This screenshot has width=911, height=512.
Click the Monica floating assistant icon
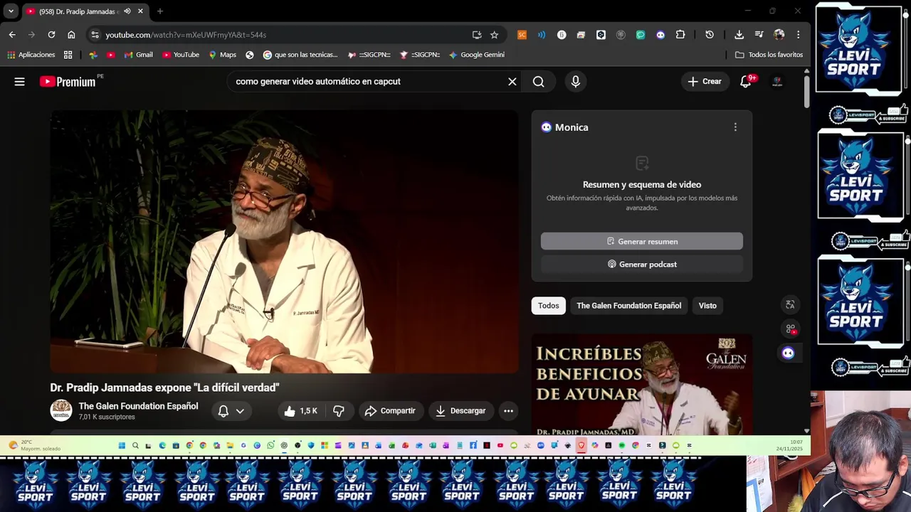pyautogui.click(x=788, y=353)
